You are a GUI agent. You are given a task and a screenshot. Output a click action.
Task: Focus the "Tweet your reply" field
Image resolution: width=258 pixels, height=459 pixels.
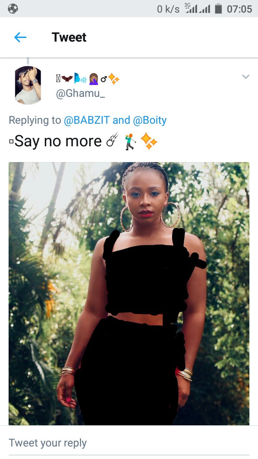coord(129,443)
